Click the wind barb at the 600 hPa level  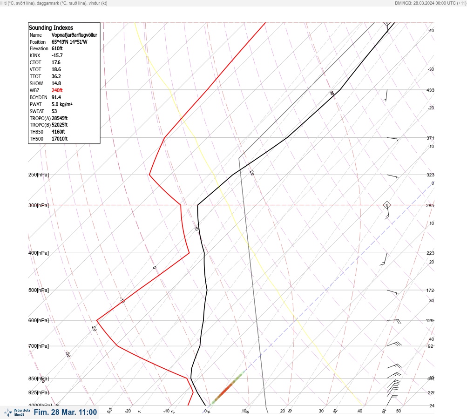point(394,321)
